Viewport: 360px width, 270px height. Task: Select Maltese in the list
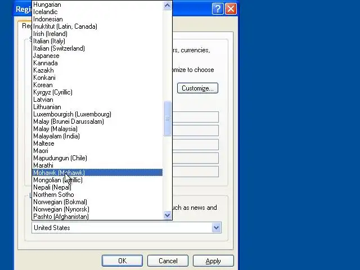coord(97,143)
